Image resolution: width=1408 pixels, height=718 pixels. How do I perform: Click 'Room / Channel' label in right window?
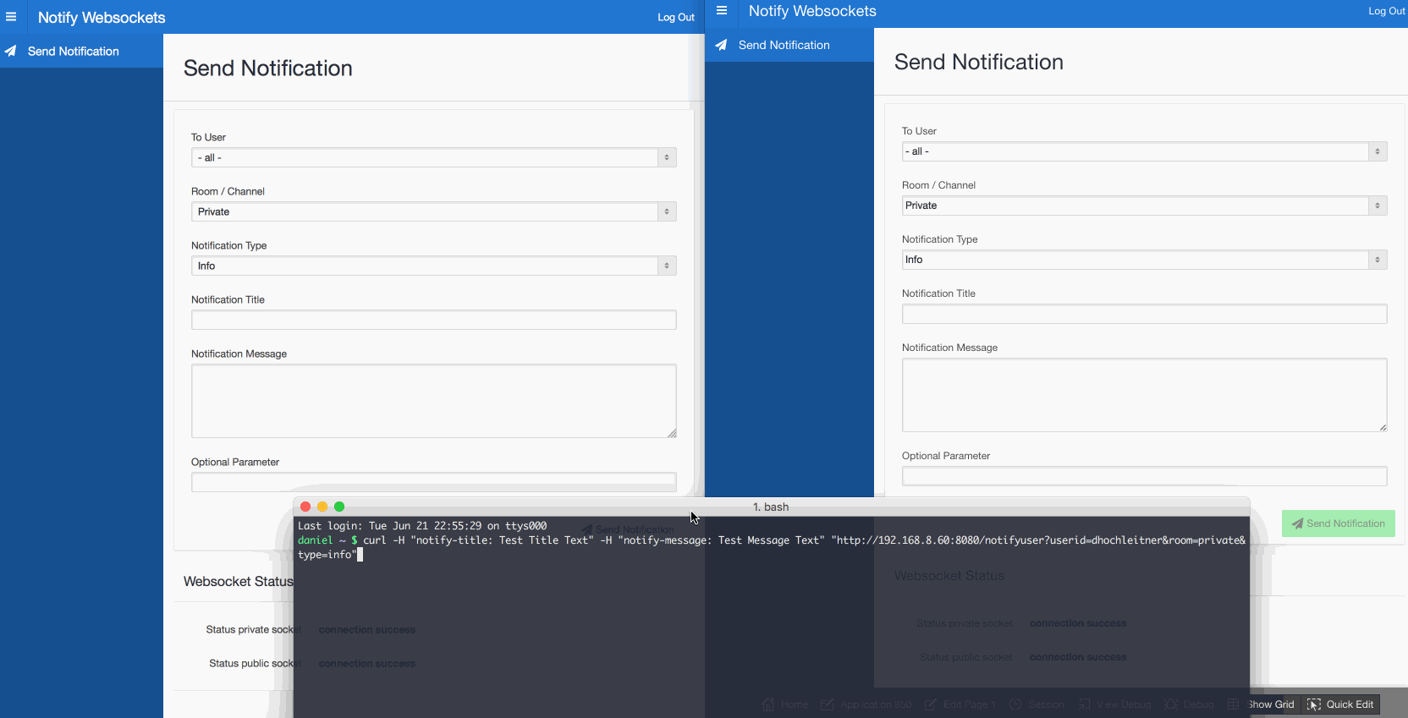[x=938, y=185]
